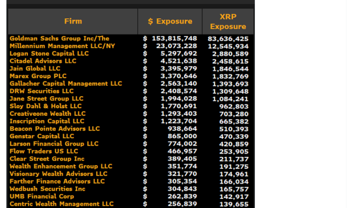Click Wedbush Securities Inc firm name
This screenshot has height=208, width=348.
pyautogui.click(x=47, y=189)
